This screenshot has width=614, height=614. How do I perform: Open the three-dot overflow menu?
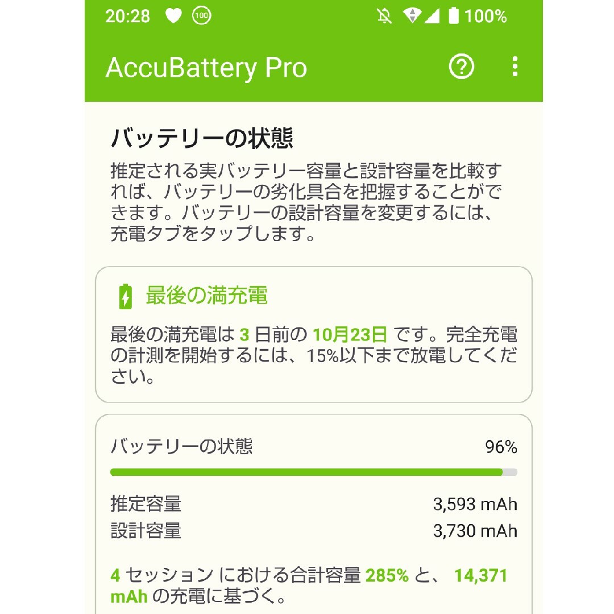pos(515,67)
